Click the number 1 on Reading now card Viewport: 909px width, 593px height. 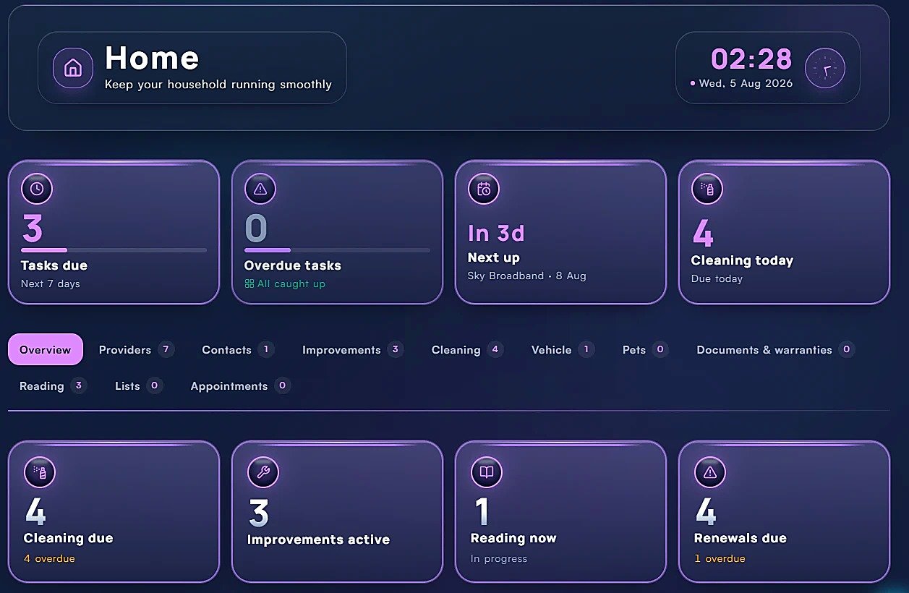pyautogui.click(x=482, y=512)
